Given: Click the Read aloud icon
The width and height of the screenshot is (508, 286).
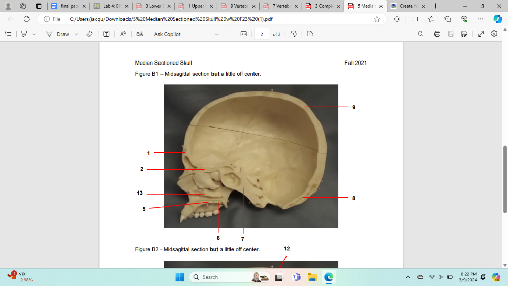Looking at the screenshot, I should coord(123,34).
